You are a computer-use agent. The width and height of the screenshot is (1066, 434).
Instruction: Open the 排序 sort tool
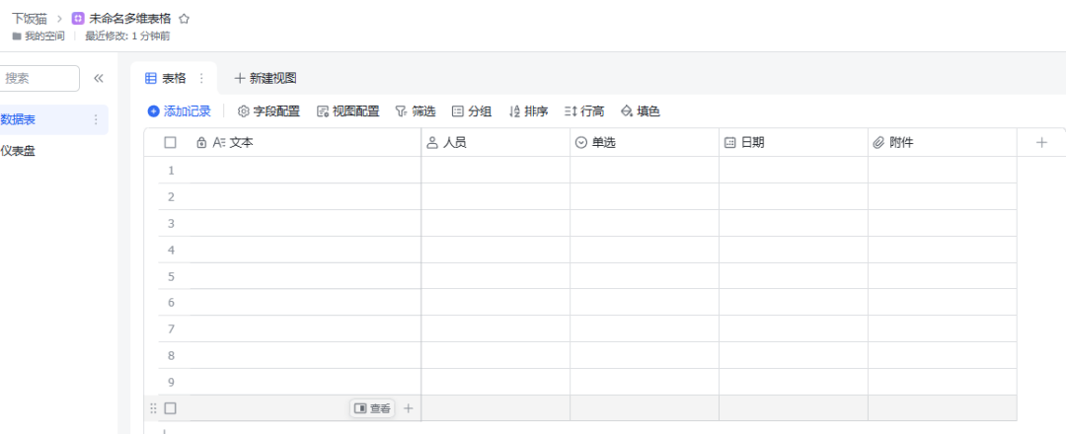(x=528, y=111)
